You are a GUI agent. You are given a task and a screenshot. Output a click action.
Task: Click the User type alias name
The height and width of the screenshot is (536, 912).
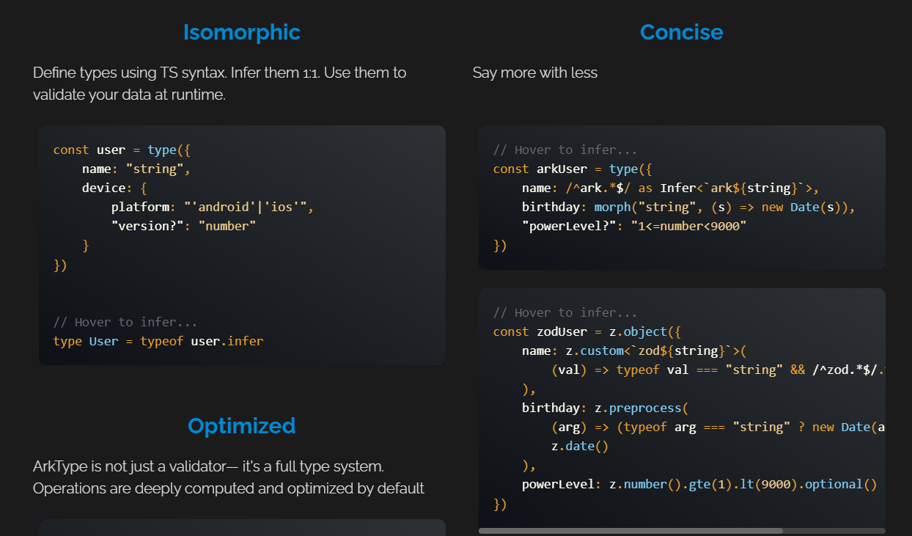click(x=103, y=341)
